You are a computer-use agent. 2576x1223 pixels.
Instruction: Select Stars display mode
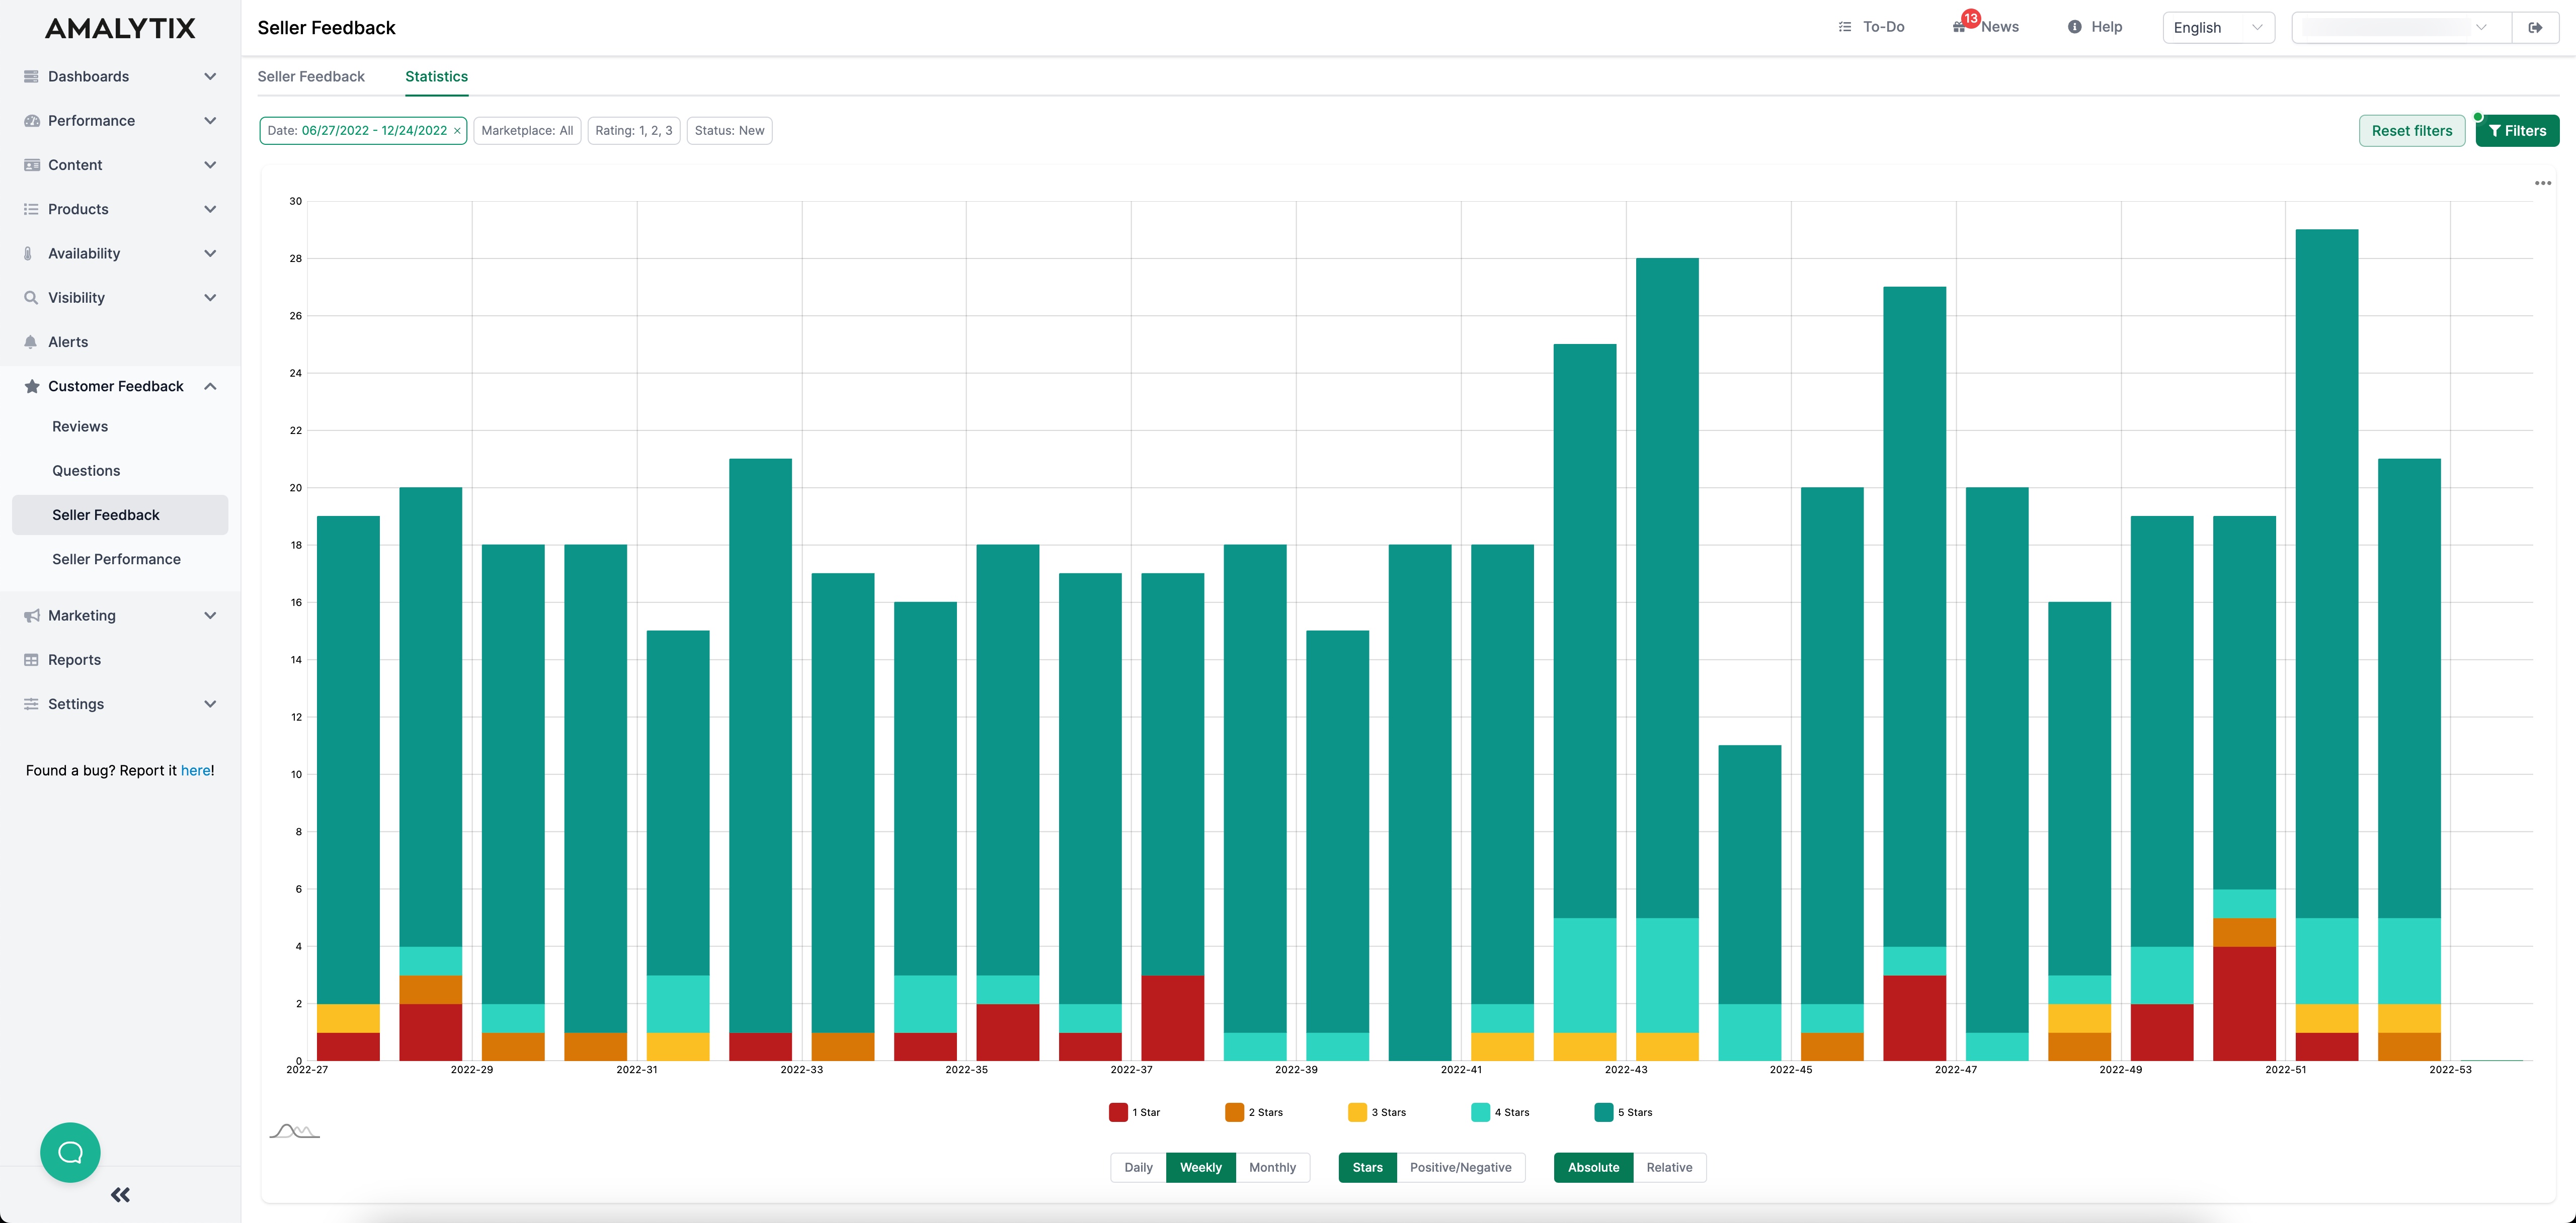coord(1367,1167)
